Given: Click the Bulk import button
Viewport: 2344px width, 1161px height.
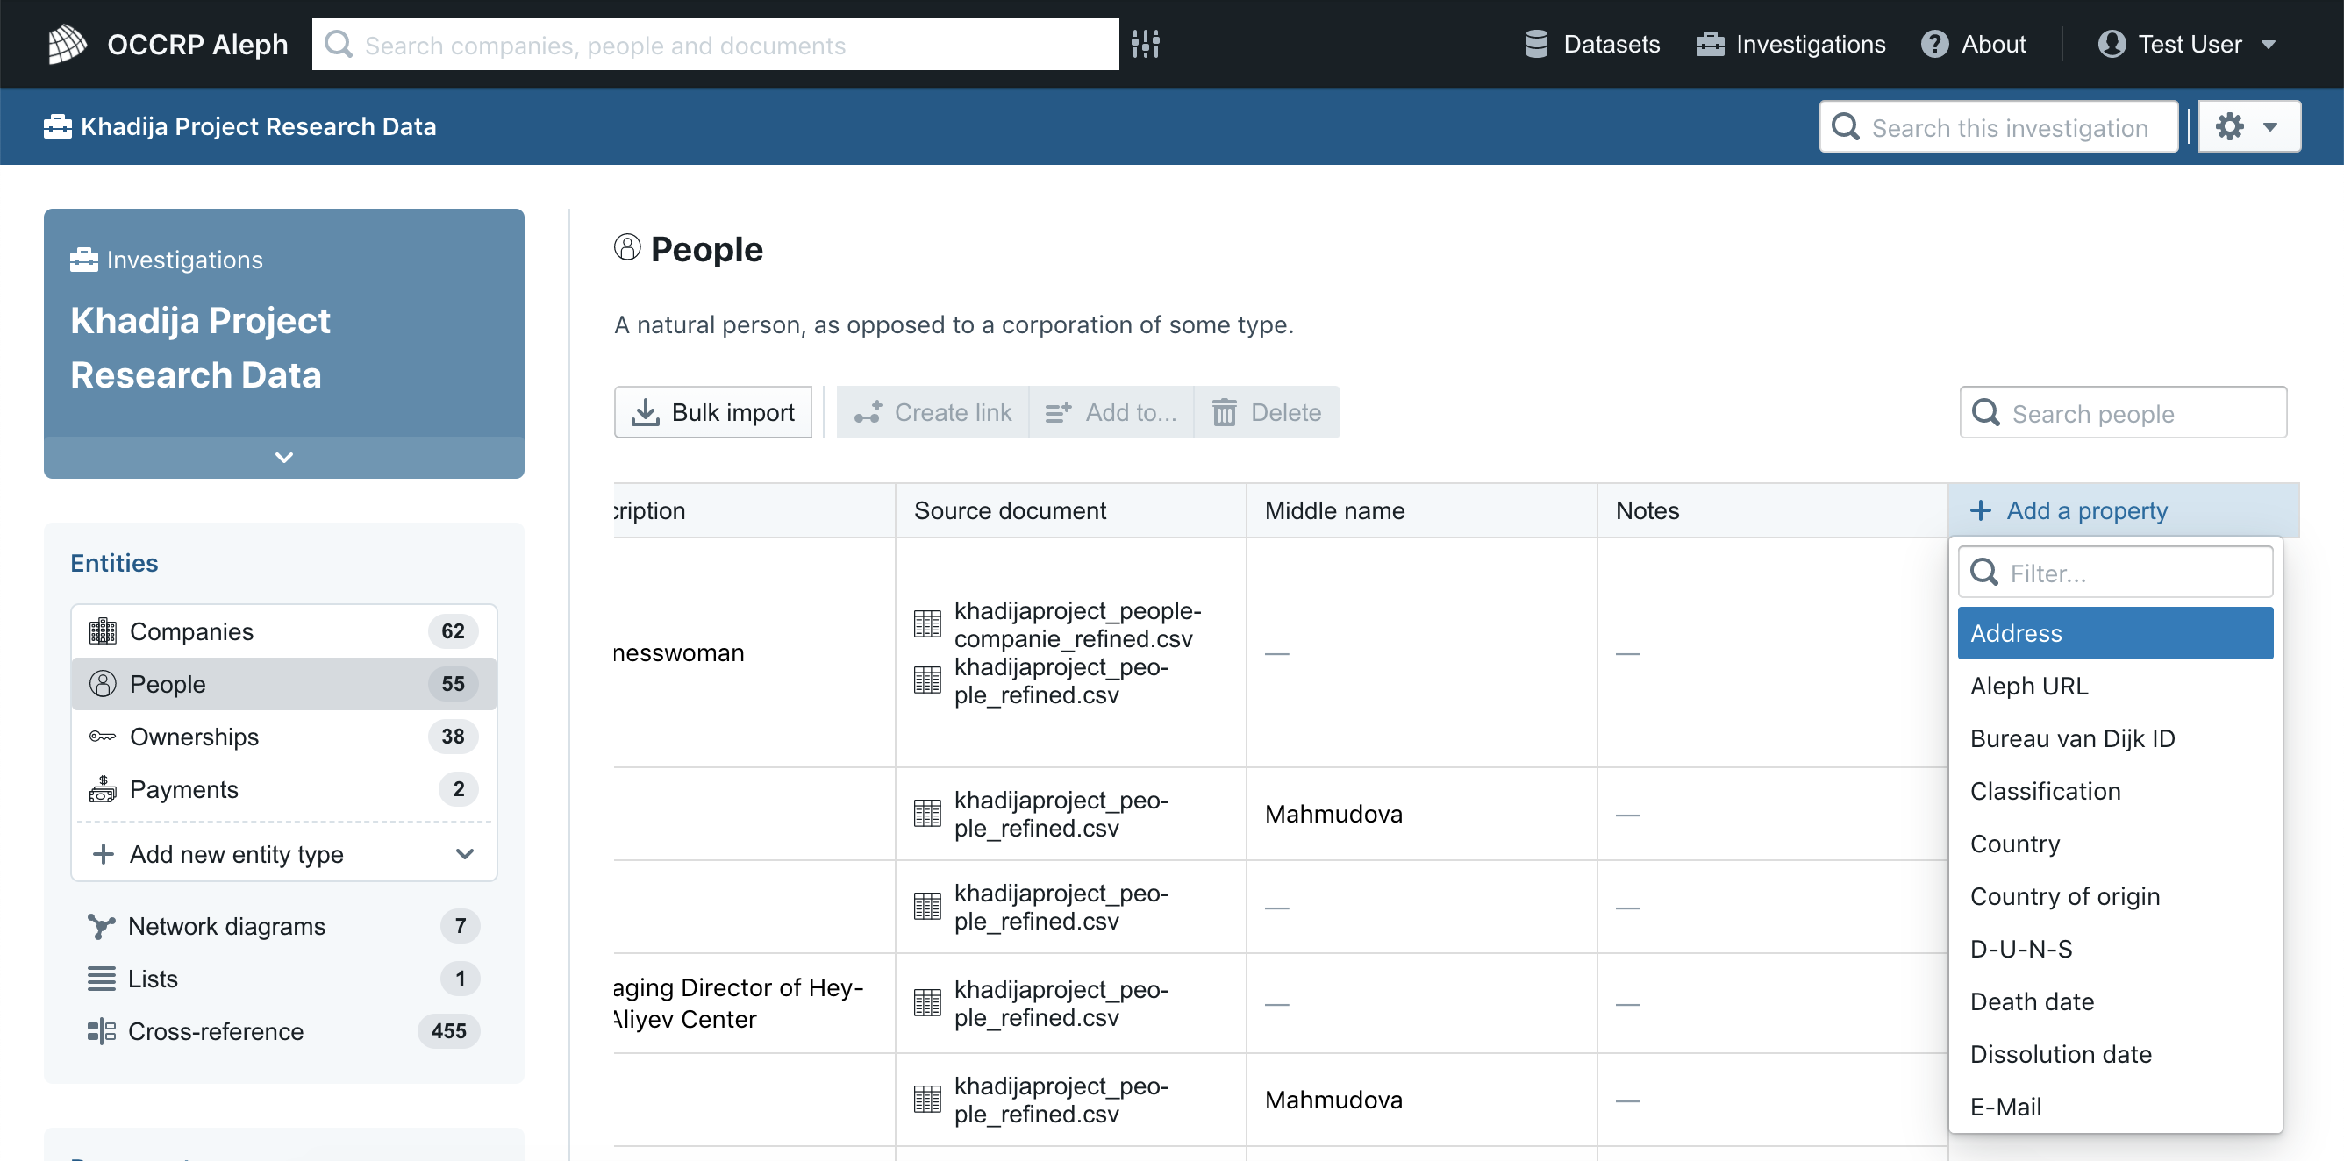Looking at the screenshot, I should point(712,412).
